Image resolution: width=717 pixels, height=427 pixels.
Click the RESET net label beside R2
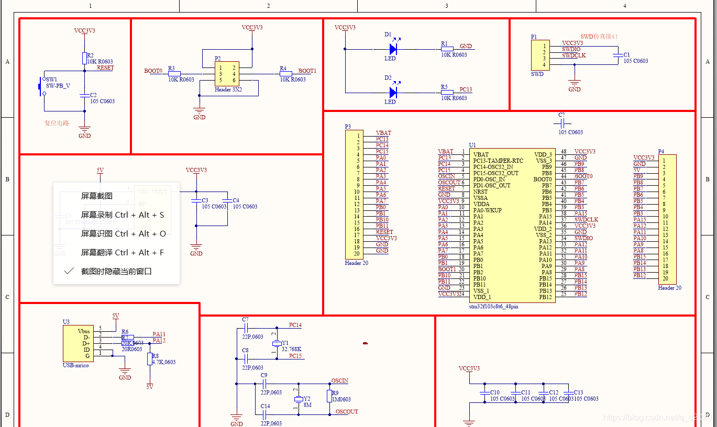click(105, 68)
